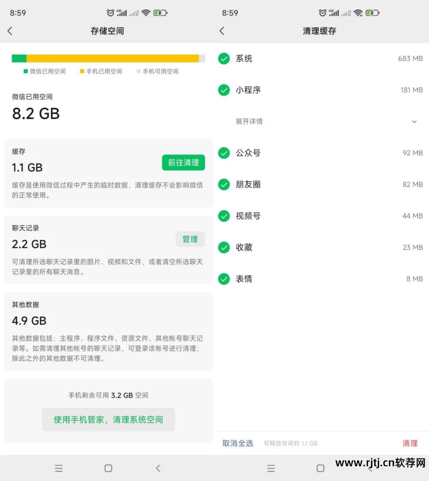The image size is (429, 481).
Task: Tap the 前往清理 button
Action: pyautogui.click(x=183, y=162)
